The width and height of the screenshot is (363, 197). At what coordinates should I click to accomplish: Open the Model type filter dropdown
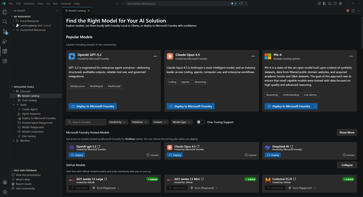[182, 122]
